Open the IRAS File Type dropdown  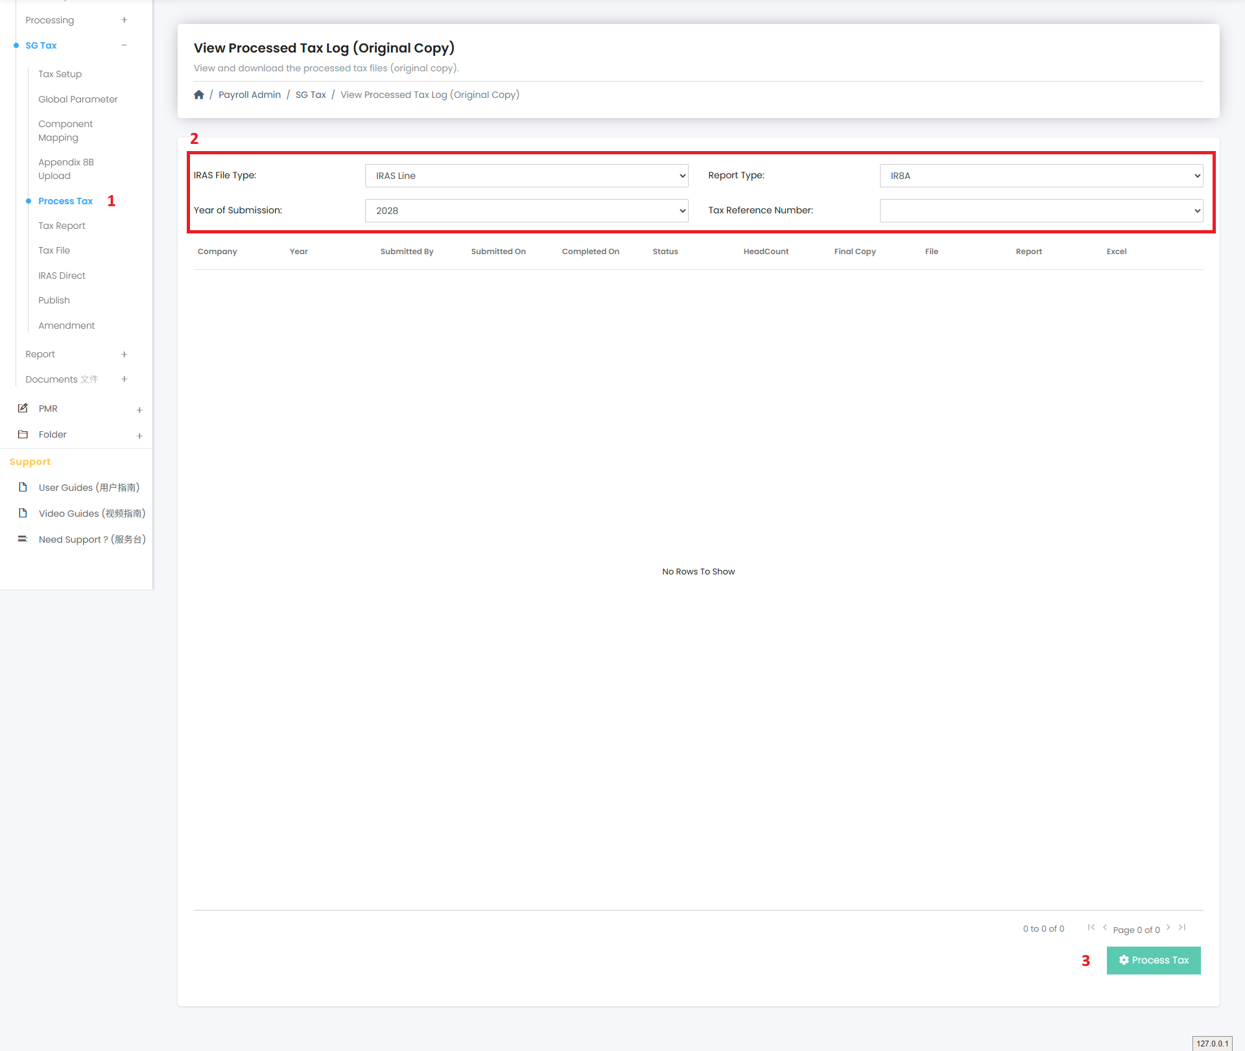click(526, 176)
